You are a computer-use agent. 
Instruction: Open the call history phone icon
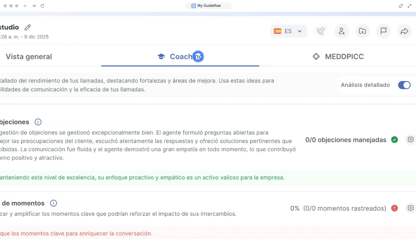(x=320, y=31)
